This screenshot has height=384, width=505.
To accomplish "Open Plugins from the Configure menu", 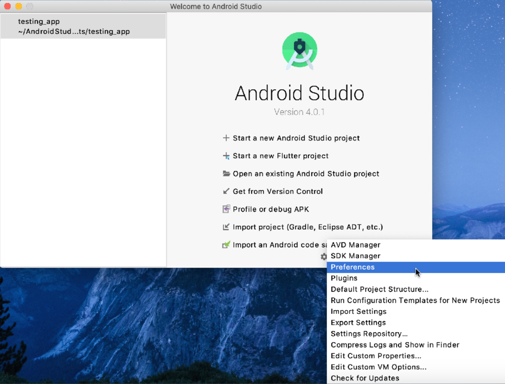I will click(416, 278).
